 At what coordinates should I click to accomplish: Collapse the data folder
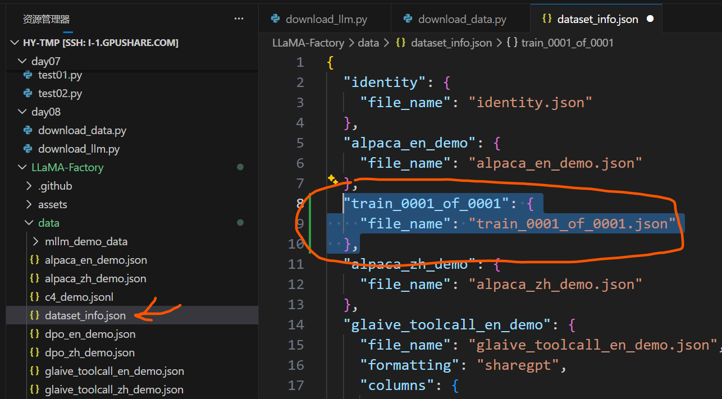tap(29, 223)
